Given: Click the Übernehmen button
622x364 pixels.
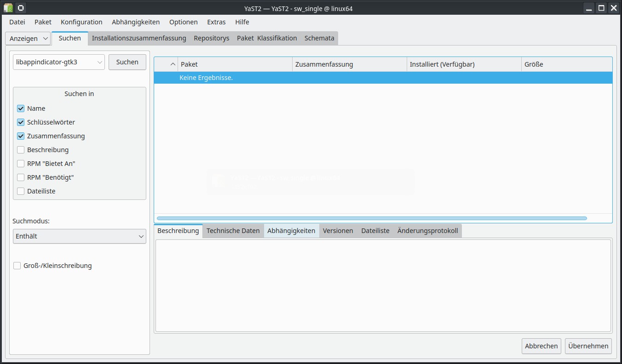Looking at the screenshot, I should 588,346.
